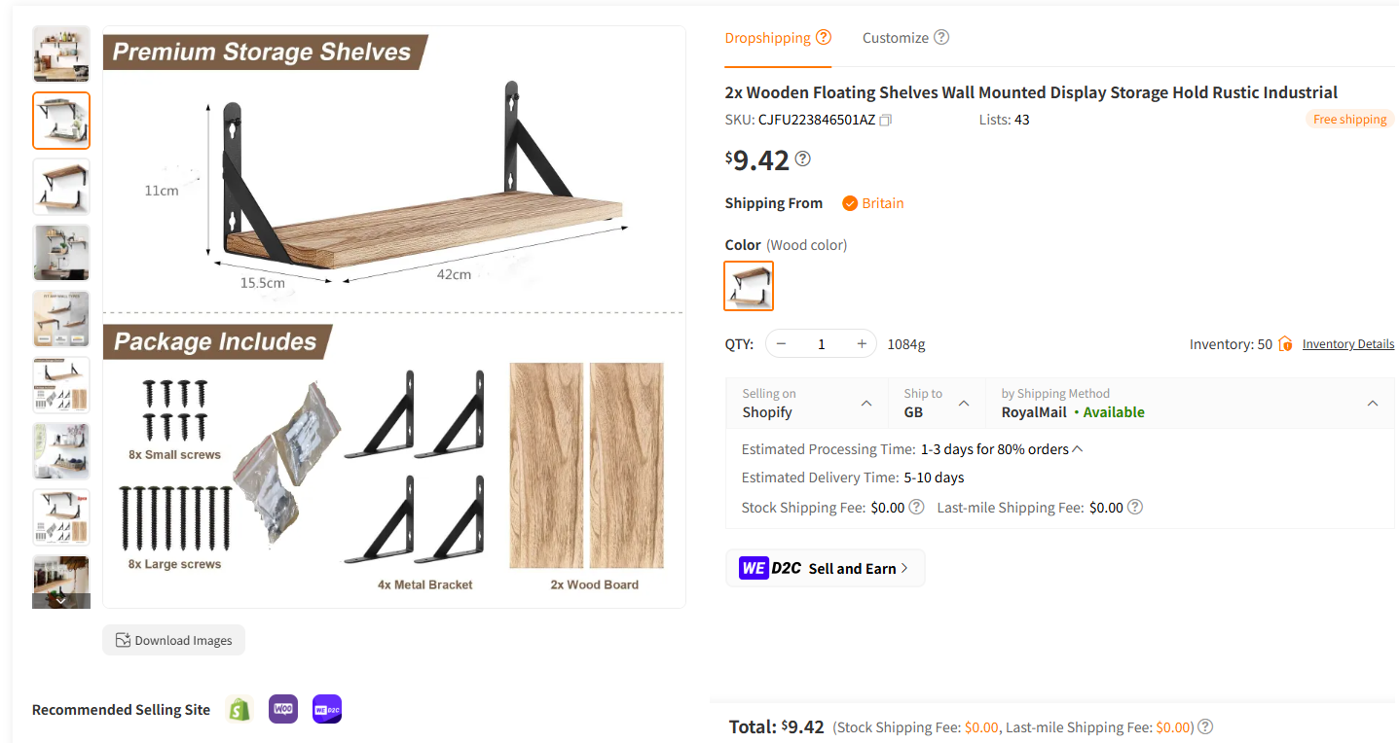
Task: Open the Inventory Details link
Action: (x=1347, y=343)
